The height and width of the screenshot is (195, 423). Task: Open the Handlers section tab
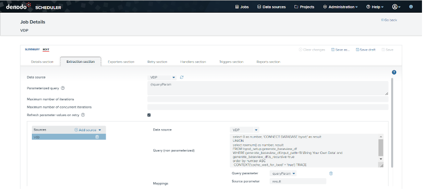[193, 62]
